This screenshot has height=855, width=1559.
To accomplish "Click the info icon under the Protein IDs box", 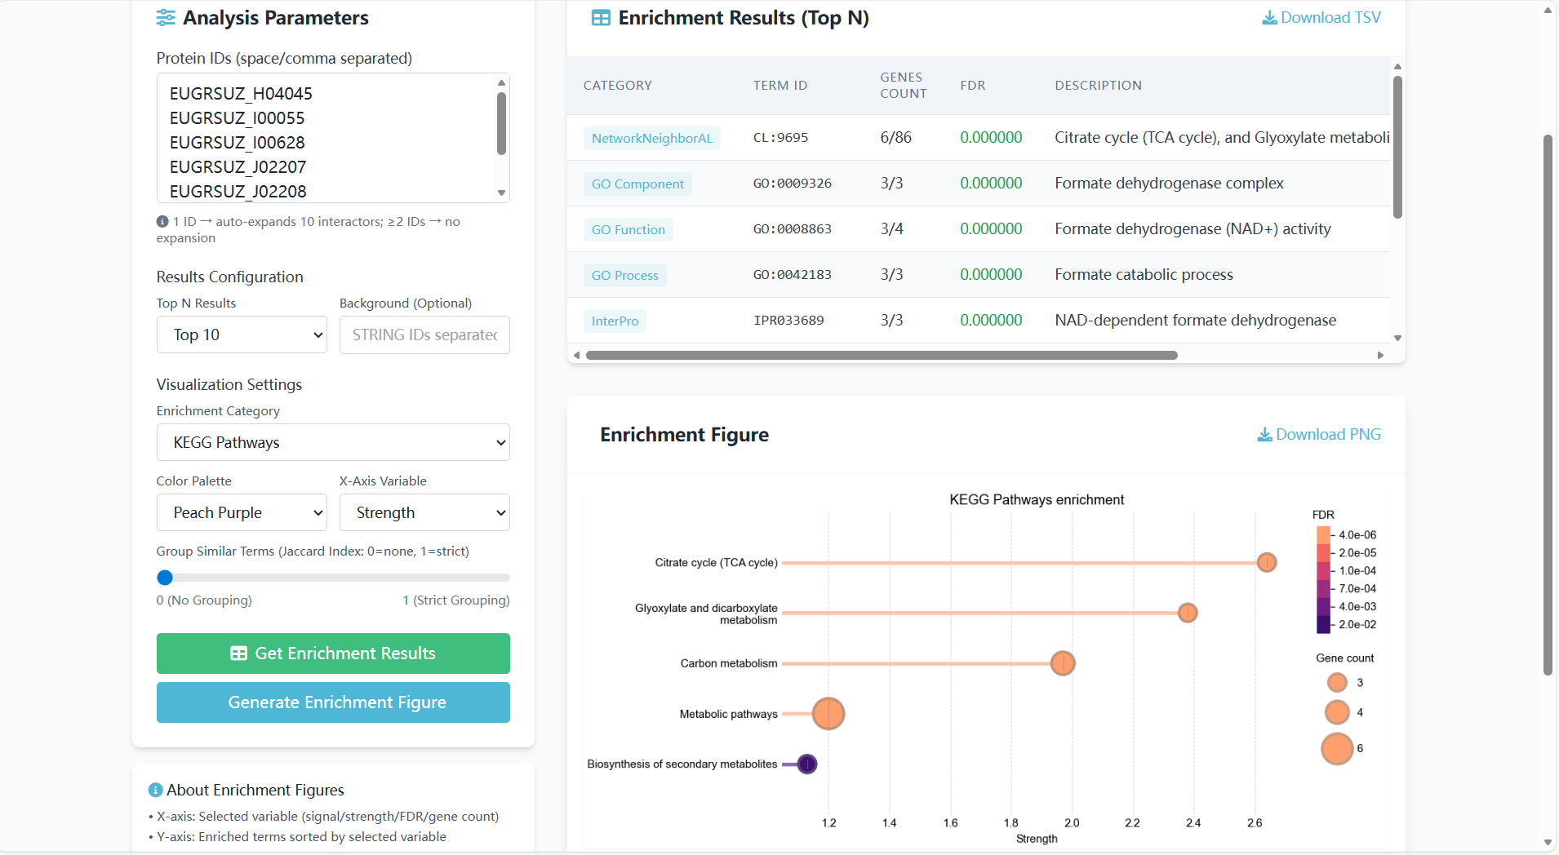I will (x=161, y=221).
